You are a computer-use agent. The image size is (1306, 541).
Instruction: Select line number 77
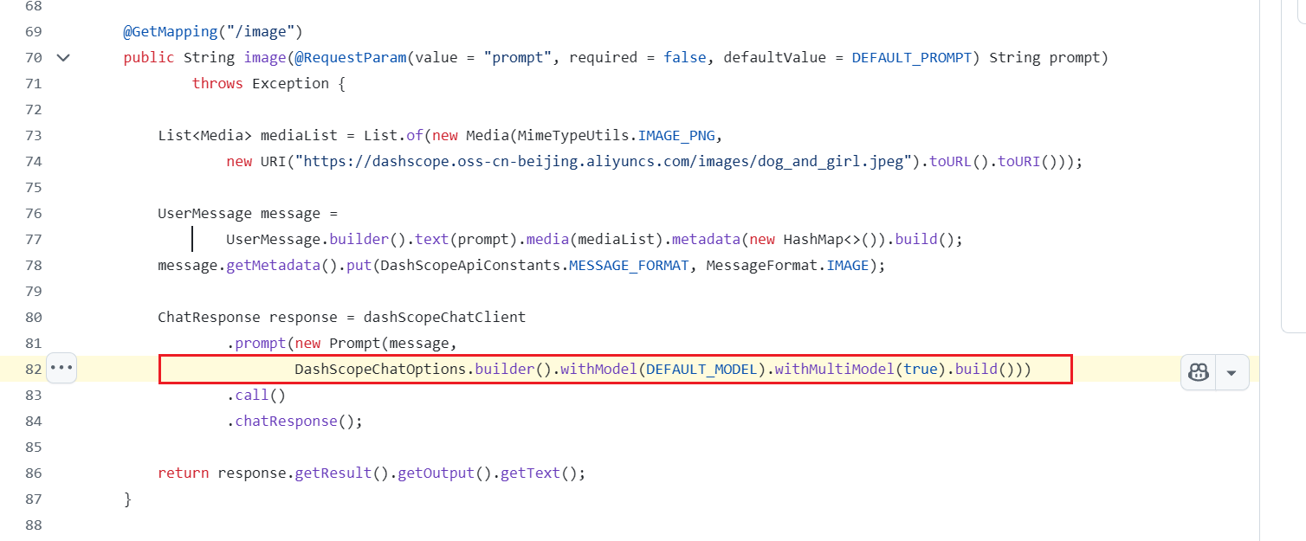(x=34, y=240)
